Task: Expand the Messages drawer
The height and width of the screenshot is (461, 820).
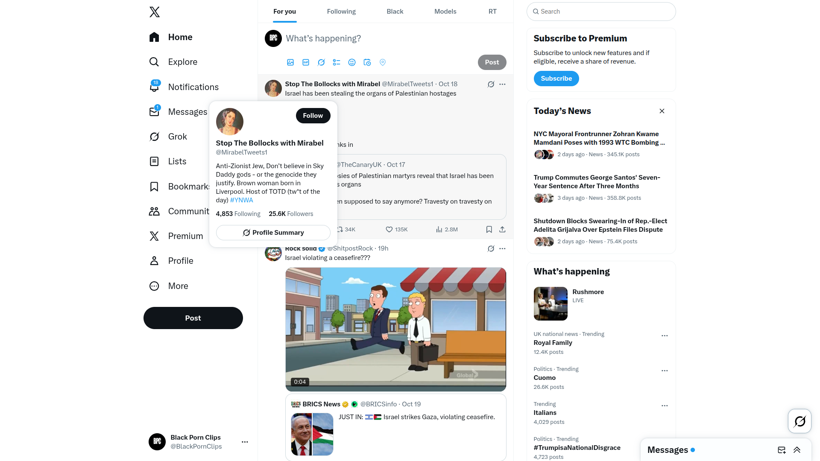Action: (797, 450)
